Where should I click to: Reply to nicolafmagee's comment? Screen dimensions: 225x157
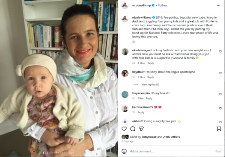tap(151, 63)
